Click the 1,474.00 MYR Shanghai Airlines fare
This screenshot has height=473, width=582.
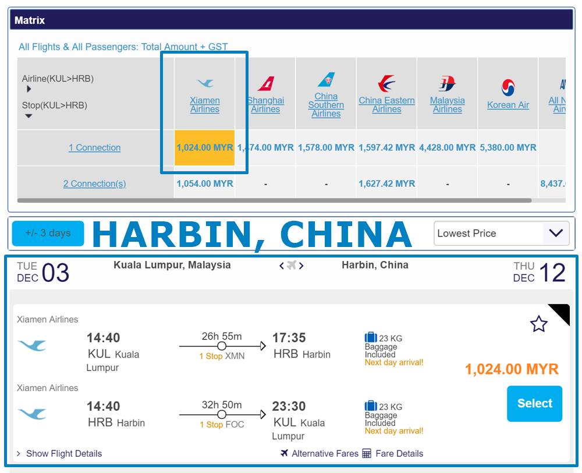(x=266, y=147)
